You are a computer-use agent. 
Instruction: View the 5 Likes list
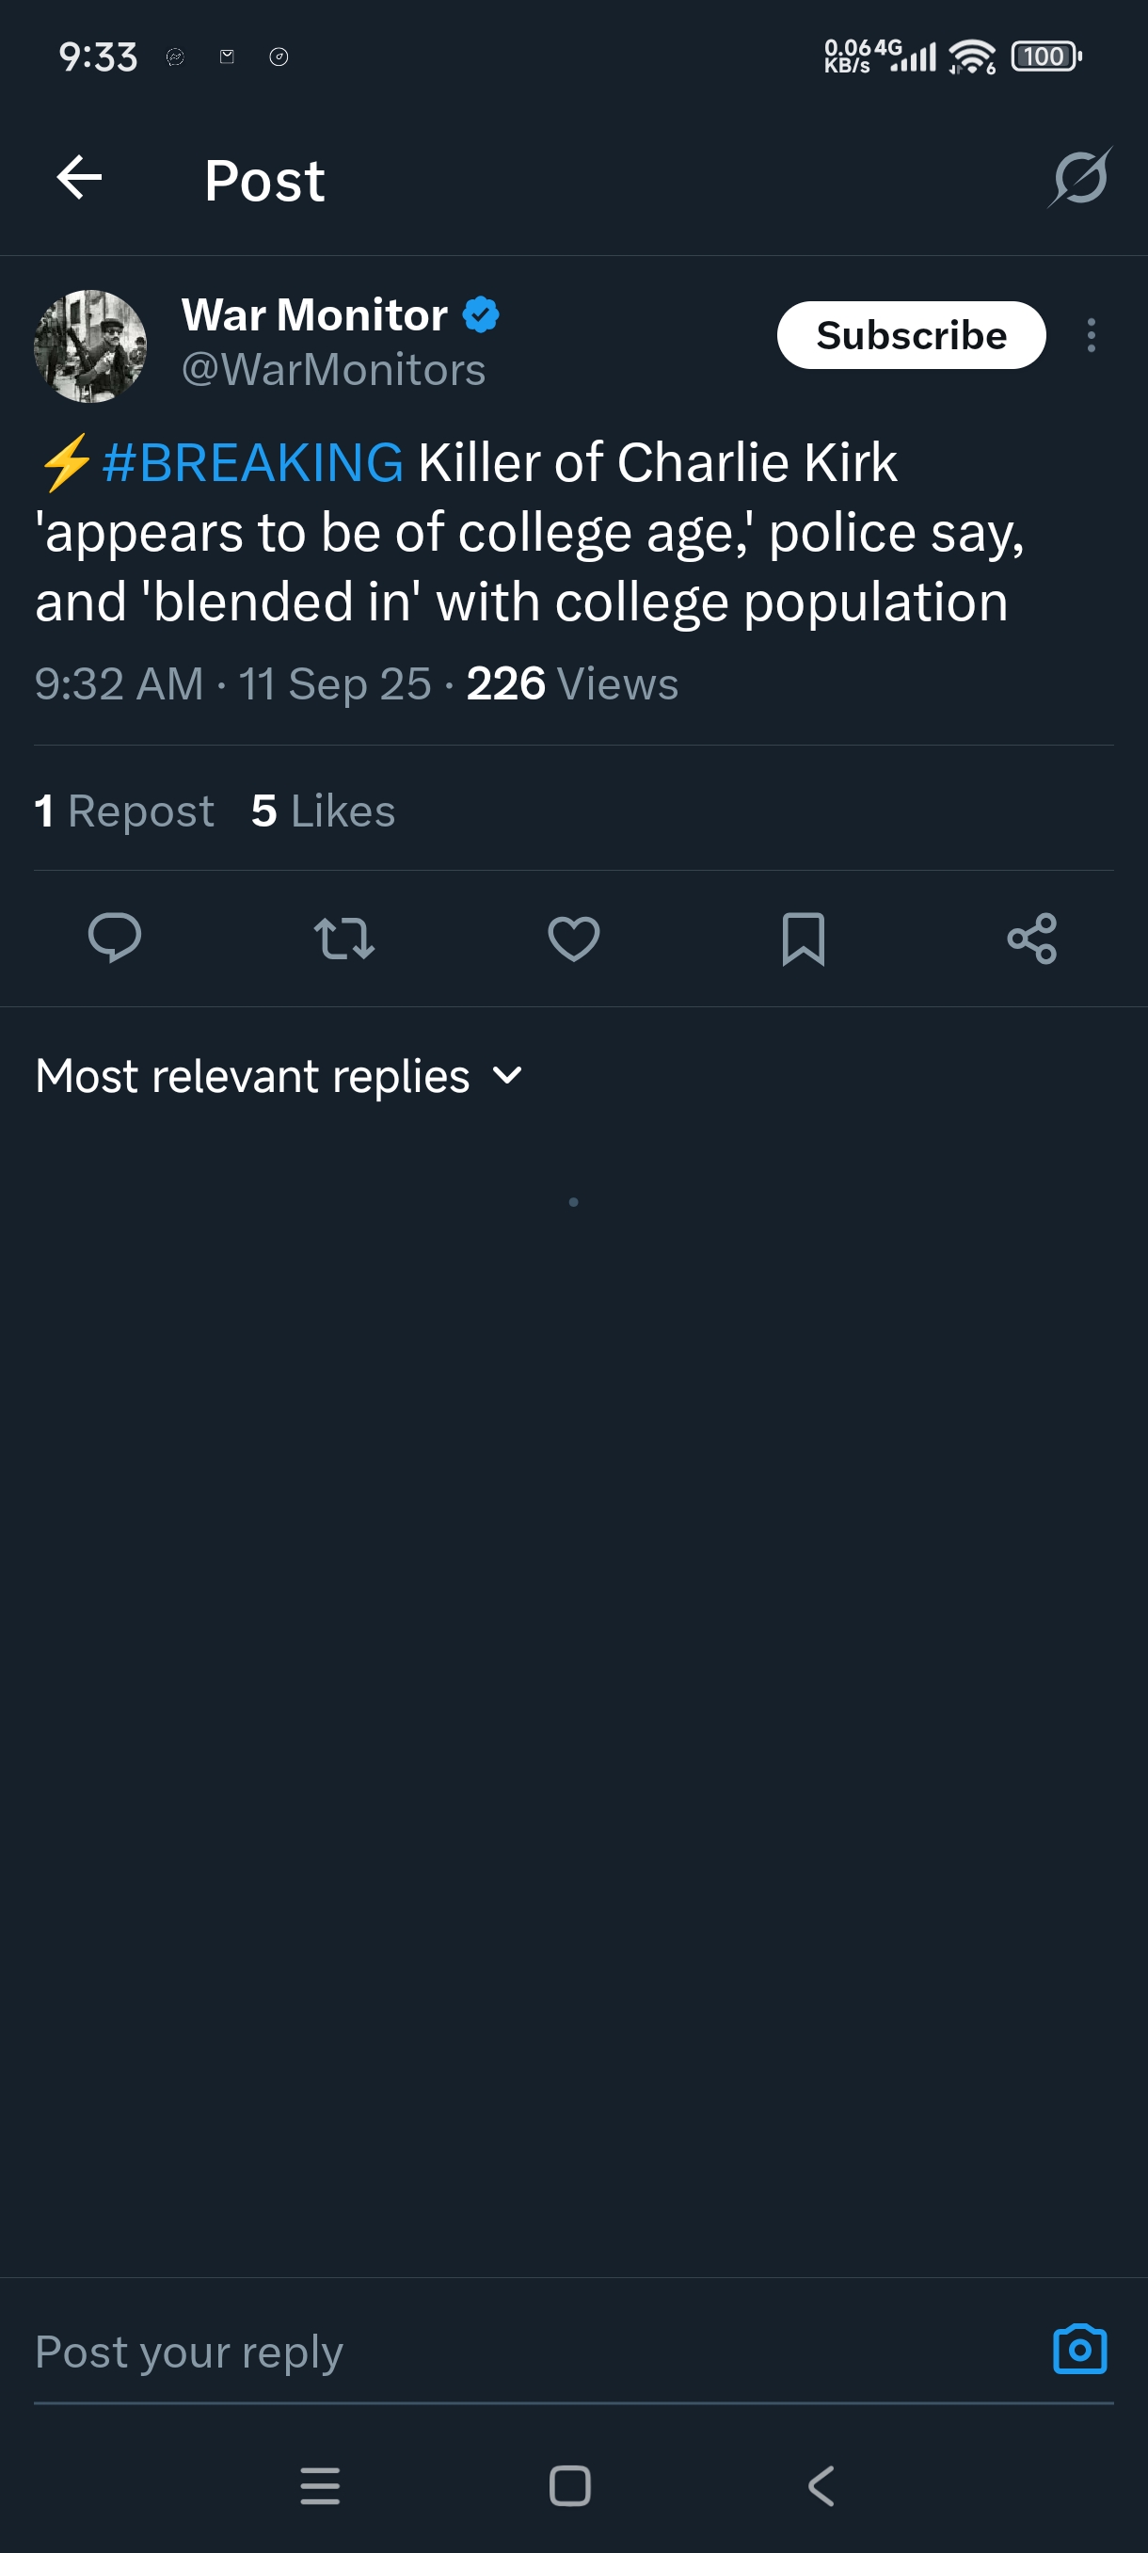tap(323, 811)
